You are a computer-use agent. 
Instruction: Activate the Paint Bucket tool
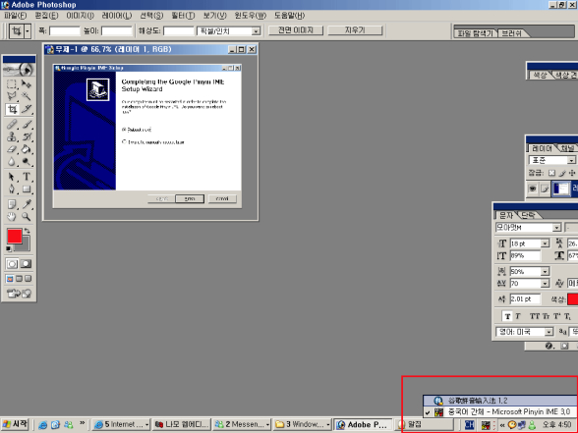(27, 149)
